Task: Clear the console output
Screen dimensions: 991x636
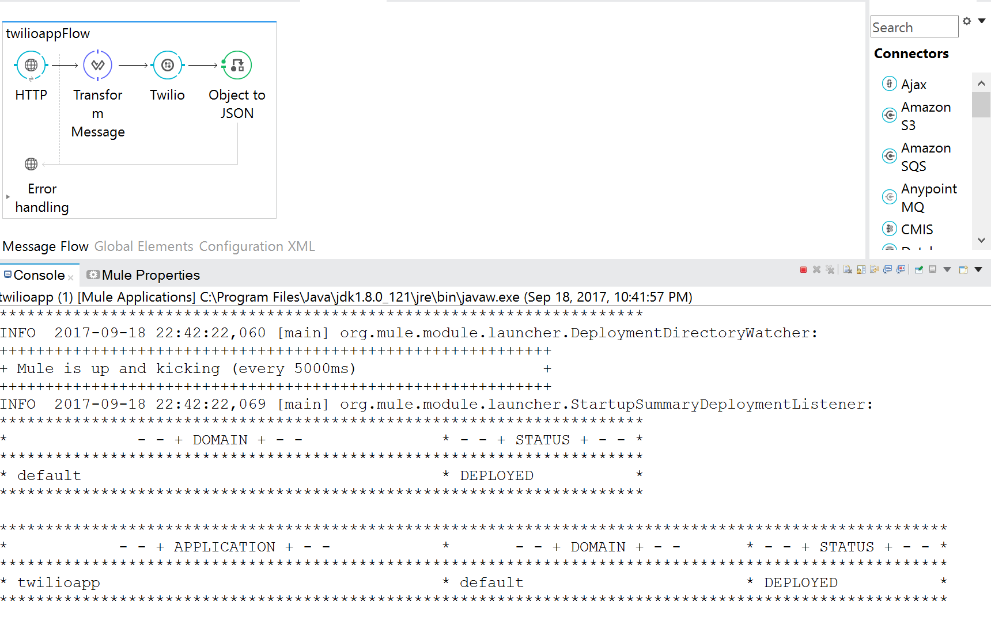Action: 848,269
